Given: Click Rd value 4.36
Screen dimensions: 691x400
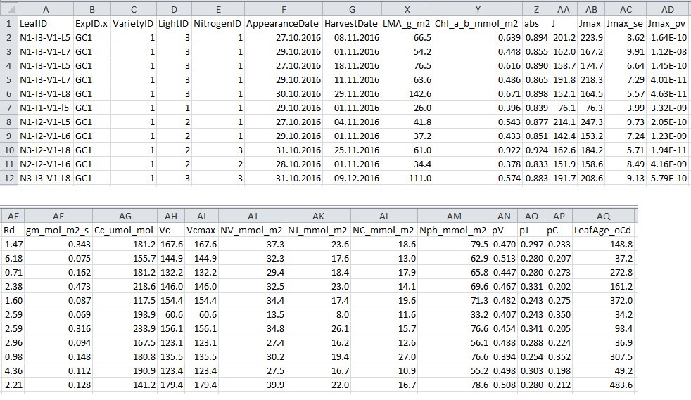Looking at the screenshot, I should [13, 371].
